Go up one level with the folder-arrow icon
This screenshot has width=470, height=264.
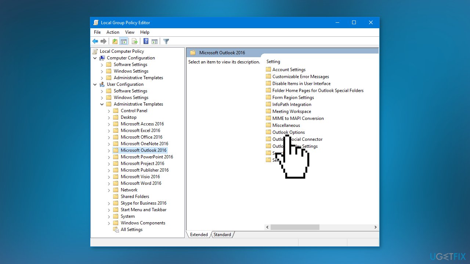point(115,41)
